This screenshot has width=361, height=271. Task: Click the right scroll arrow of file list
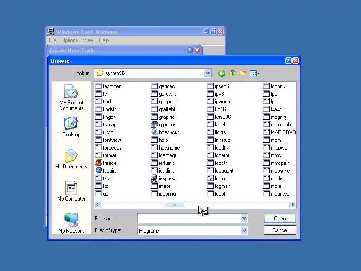click(292, 205)
